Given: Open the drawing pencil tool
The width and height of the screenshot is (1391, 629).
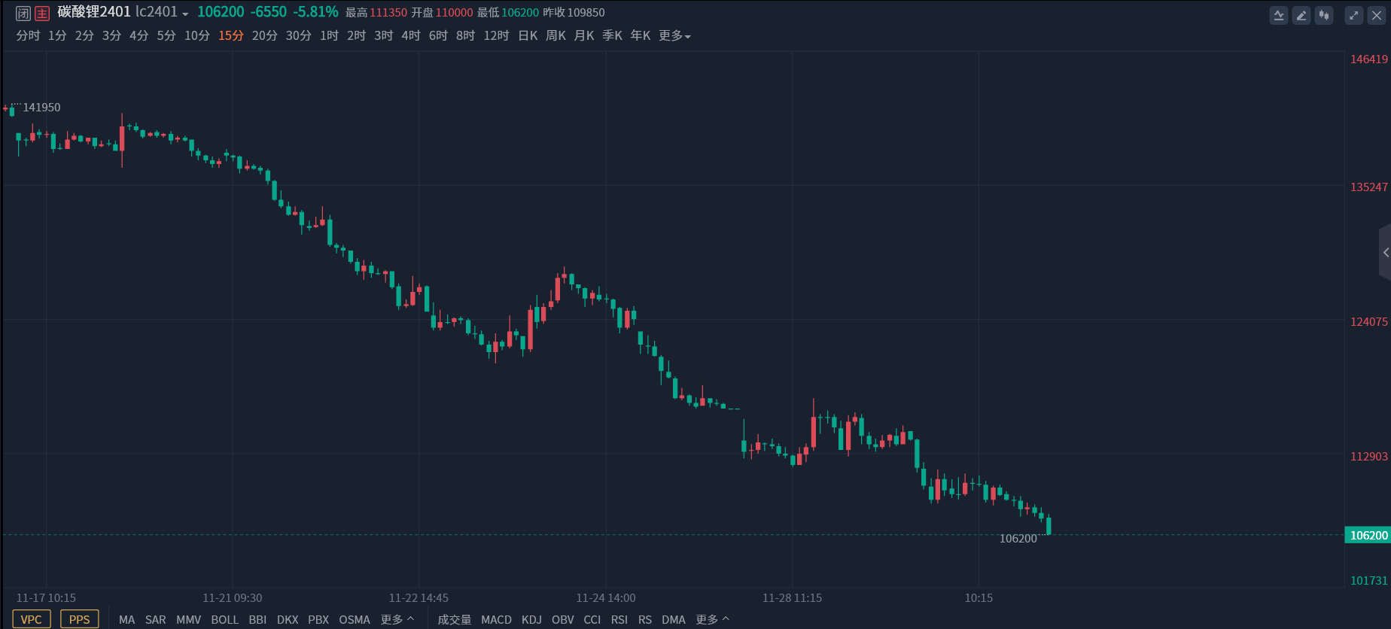Looking at the screenshot, I should (x=1301, y=15).
